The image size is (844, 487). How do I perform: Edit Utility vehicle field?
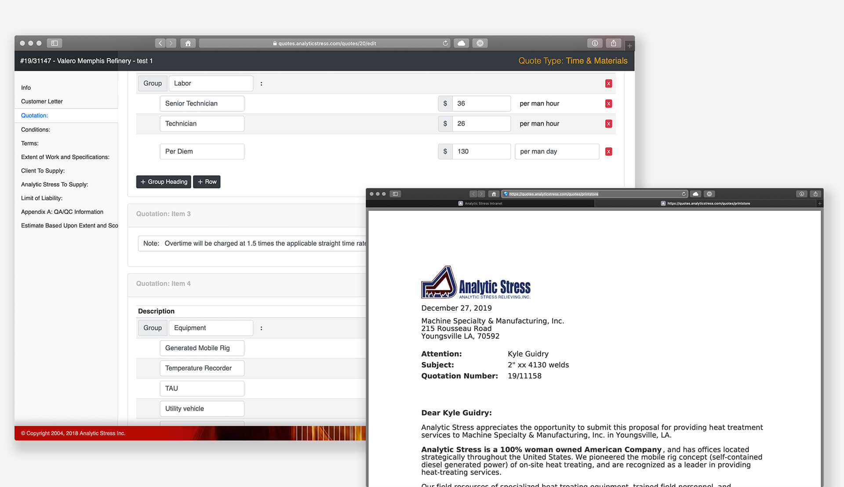tap(202, 409)
